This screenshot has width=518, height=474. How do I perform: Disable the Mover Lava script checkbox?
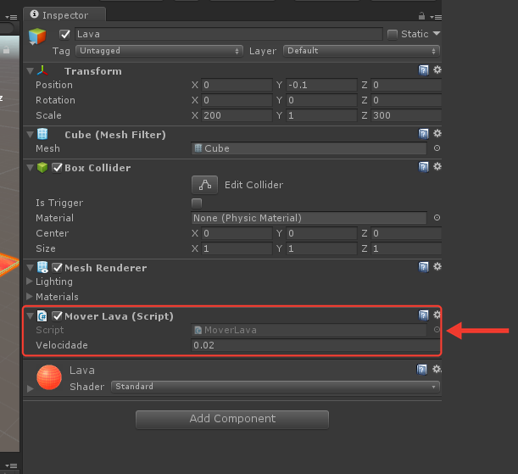(x=57, y=316)
